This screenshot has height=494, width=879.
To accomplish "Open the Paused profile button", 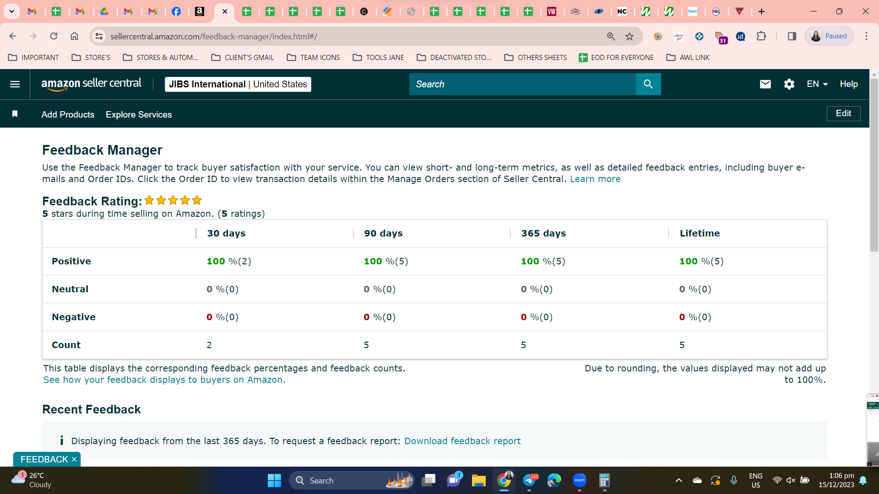I will [x=829, y=36].
